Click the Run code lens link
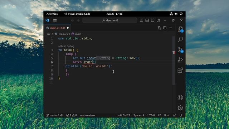229x129 pixels. click(x=63, y=46)
